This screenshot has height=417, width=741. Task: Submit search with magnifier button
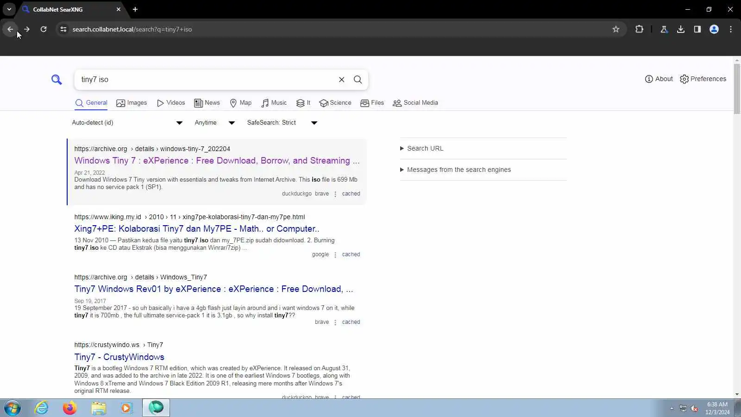click(x=358, y=80)
